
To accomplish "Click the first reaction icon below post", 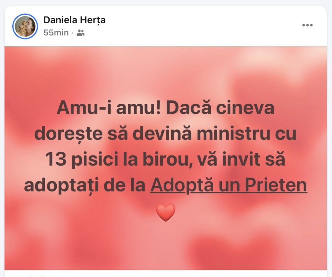I will tap(19, 276).
